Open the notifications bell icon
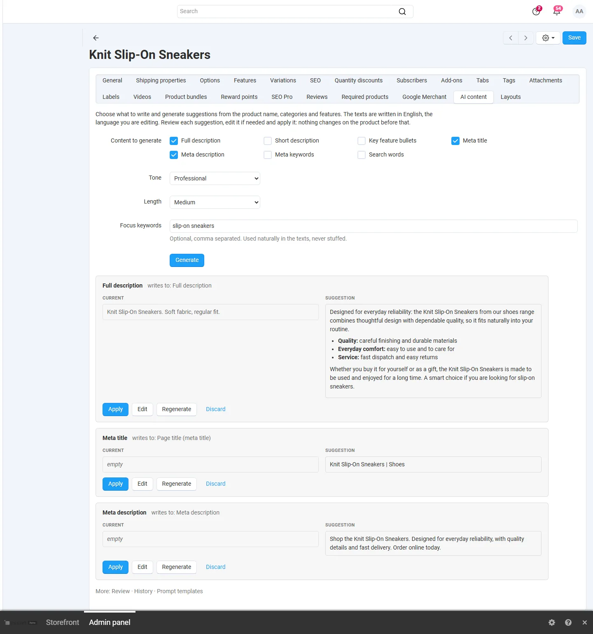 [x=557, y=11]
